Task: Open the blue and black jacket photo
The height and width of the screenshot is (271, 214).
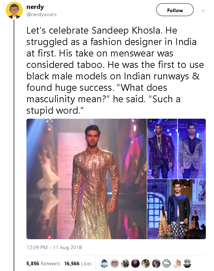Action: 176,209
